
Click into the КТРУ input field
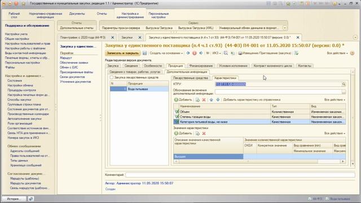278,84
